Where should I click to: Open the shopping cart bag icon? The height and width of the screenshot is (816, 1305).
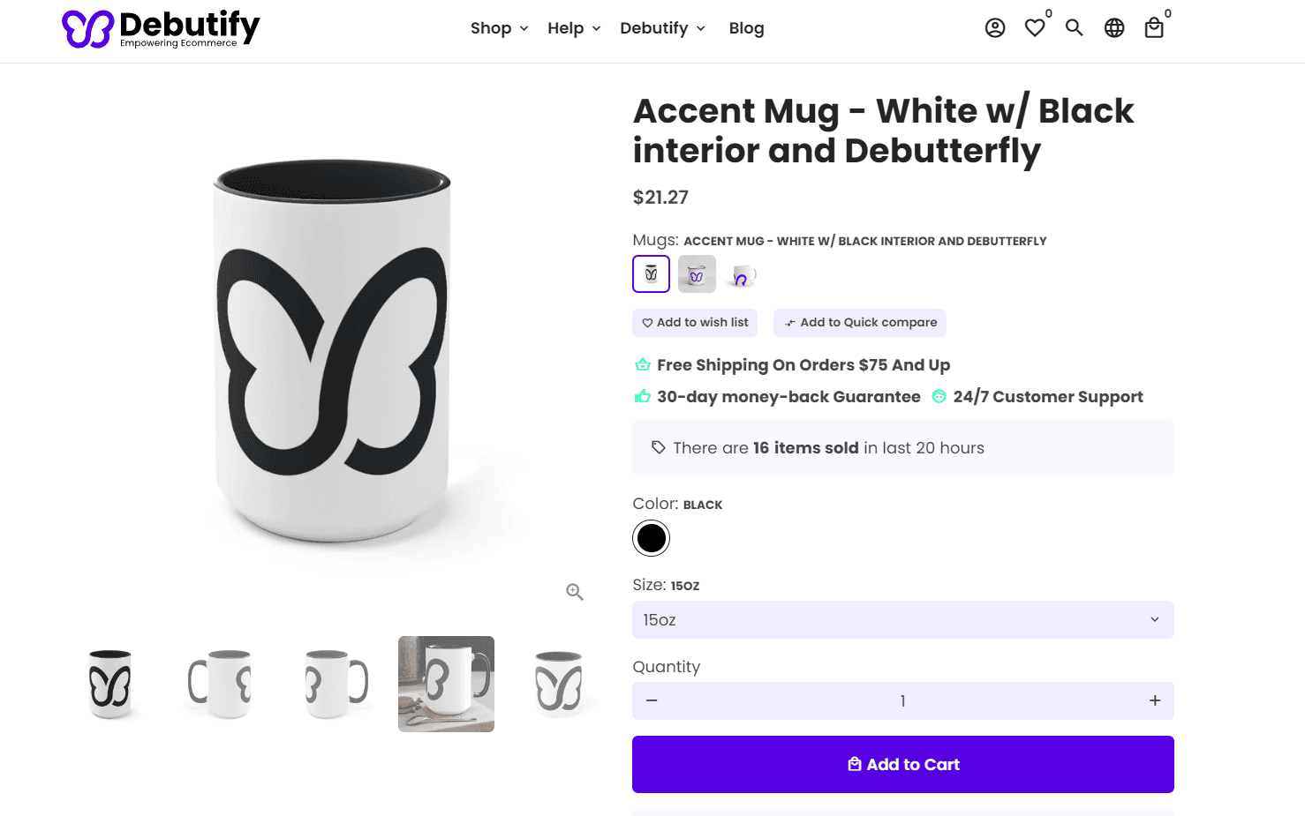[x=1153, y=27]
